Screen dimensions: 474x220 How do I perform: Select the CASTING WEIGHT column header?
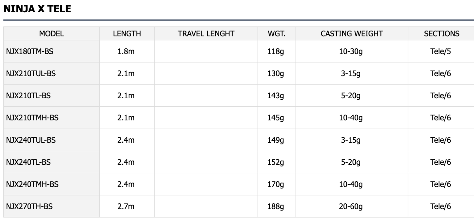[352, 34]
